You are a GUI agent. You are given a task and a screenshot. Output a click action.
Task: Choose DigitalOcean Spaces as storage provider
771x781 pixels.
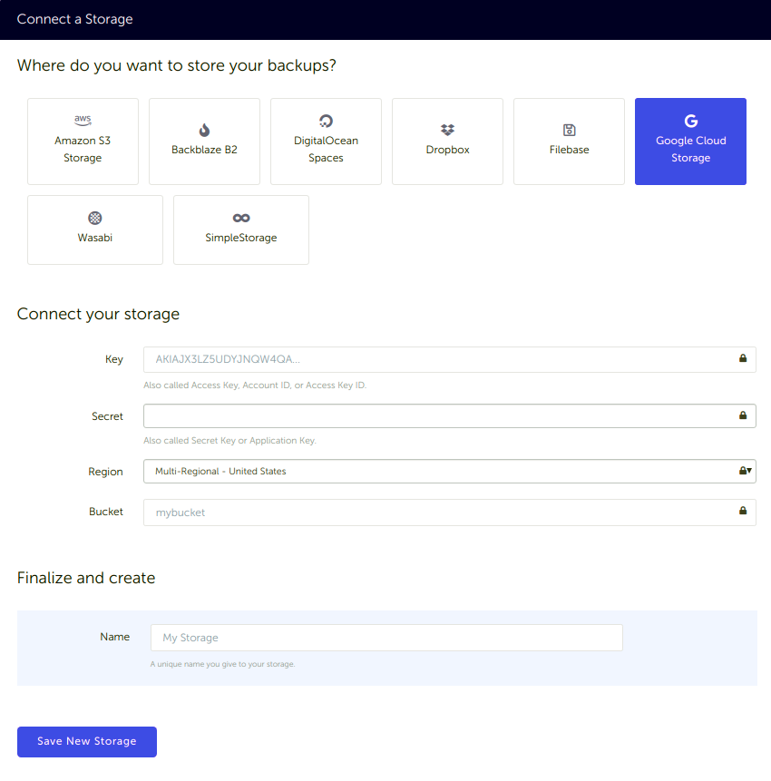pyautogui.click(x=326, y=142)
